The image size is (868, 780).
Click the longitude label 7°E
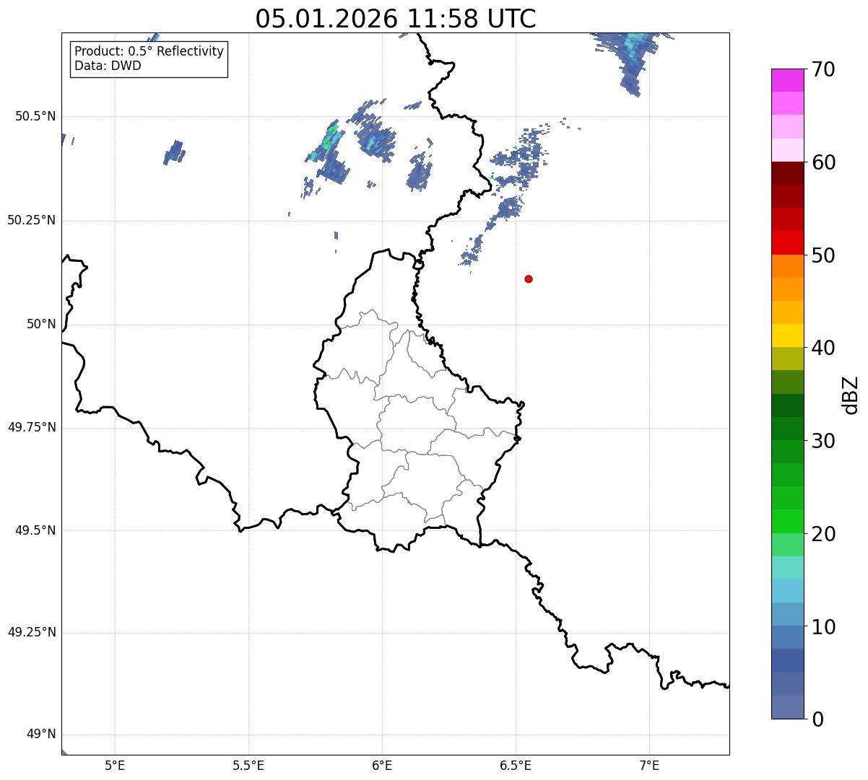(650, 765)
